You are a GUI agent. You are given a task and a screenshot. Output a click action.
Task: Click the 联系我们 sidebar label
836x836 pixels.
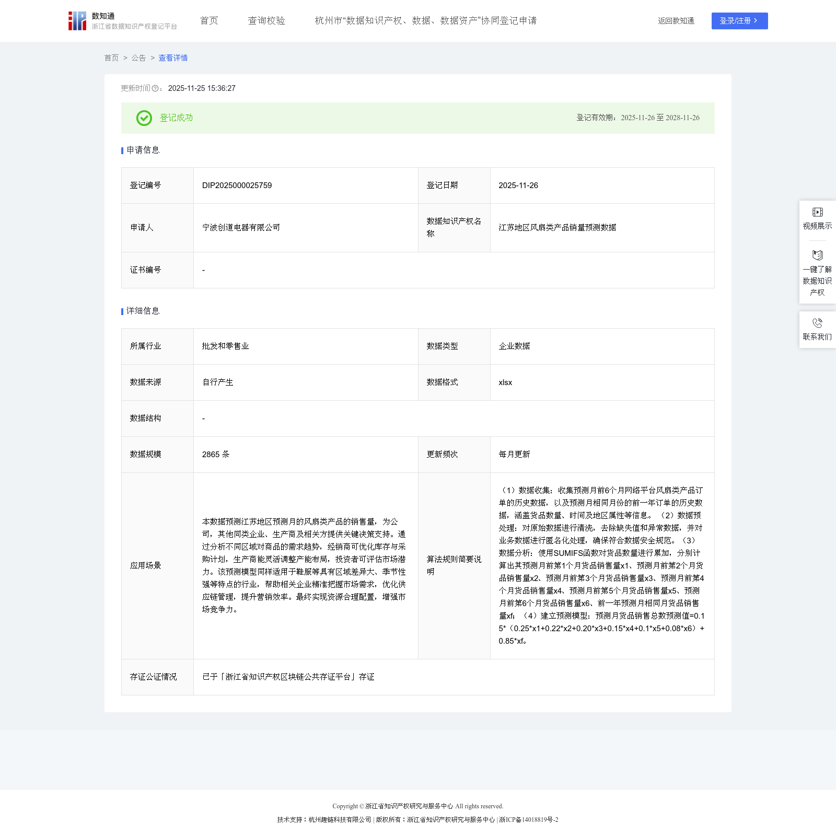tap(817, 337)
